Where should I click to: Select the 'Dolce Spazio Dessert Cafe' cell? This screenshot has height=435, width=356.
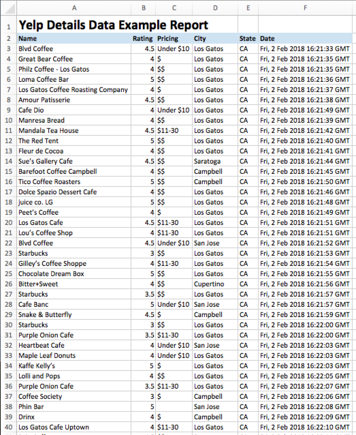[x=74, y=192]
